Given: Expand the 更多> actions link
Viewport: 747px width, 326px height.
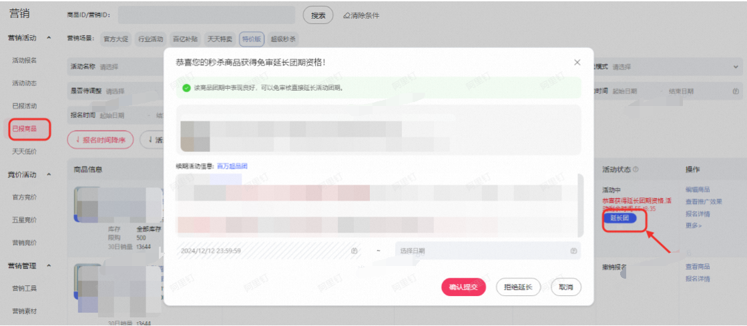Looking at the screenshot, I should pyautogui.click(x=693, y=225).
